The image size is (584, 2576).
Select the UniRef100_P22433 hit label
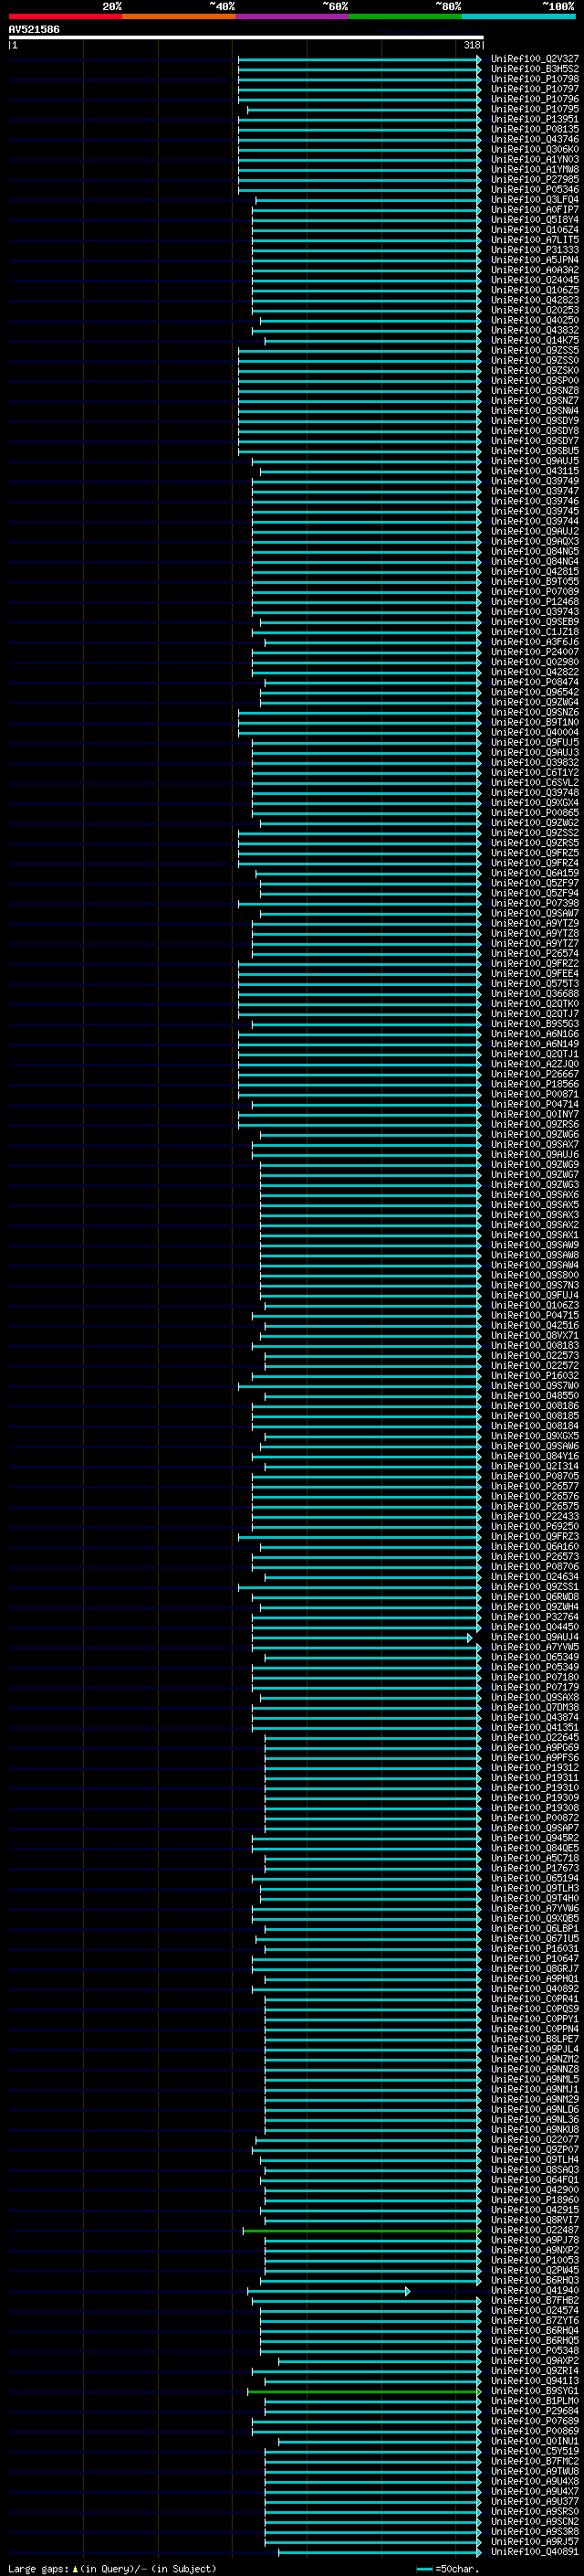(535, 1516)
